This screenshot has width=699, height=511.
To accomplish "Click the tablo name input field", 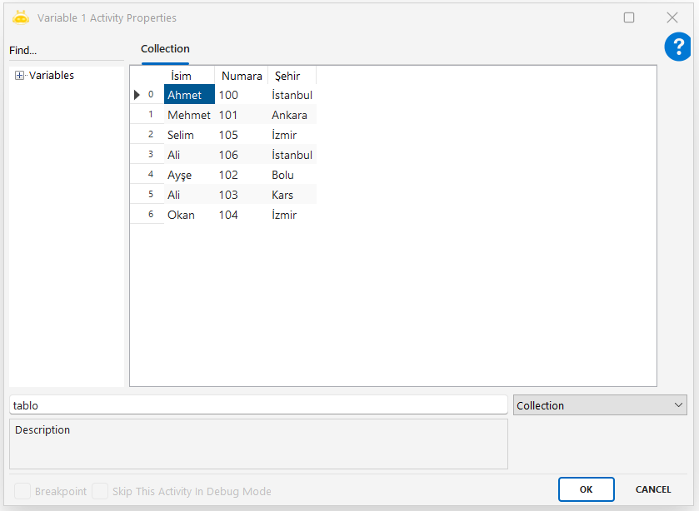I will (x=258, y=405).
